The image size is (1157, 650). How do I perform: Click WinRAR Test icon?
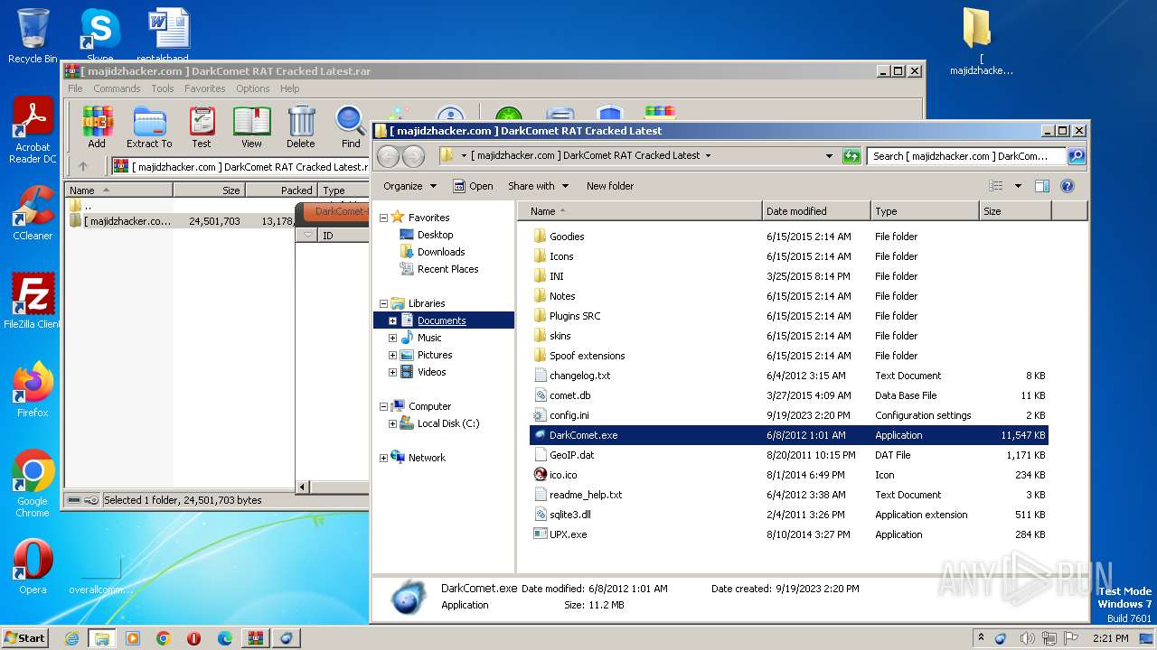point(202,126)
